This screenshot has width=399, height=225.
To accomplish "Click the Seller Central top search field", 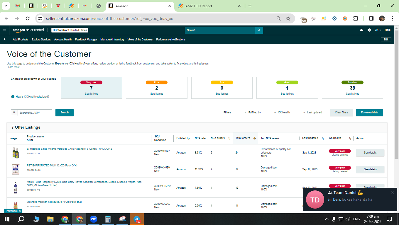I will (220, 30).
